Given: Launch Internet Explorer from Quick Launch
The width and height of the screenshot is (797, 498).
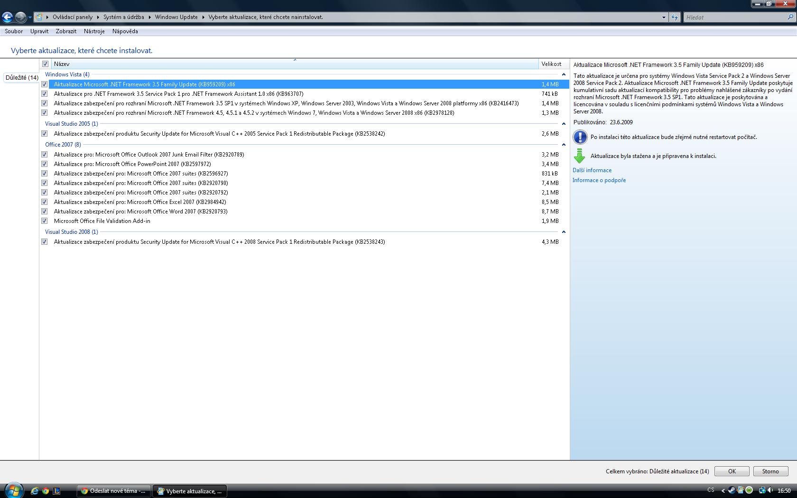Looking at the screenshot, I should (x=35, y=491).
